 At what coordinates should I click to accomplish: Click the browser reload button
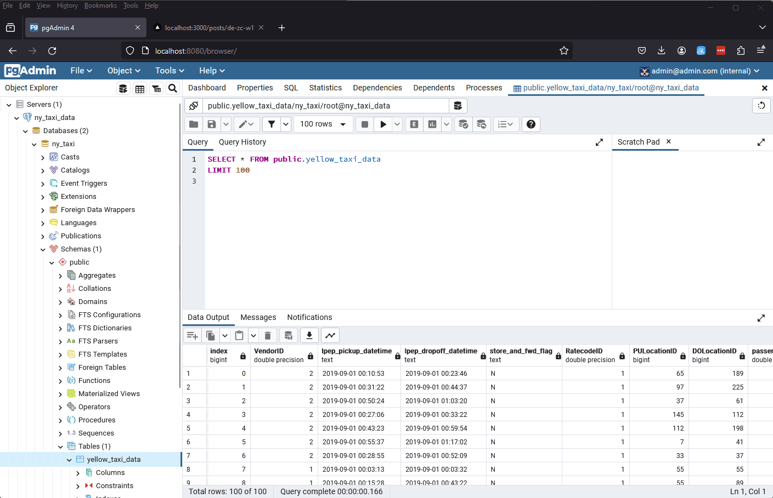[52, 51]
